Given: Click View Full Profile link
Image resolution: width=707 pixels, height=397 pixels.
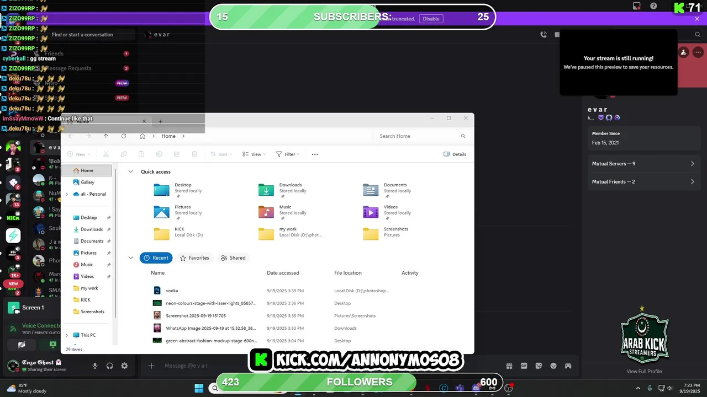Looking at the screenshot, I should pos(644,371).
